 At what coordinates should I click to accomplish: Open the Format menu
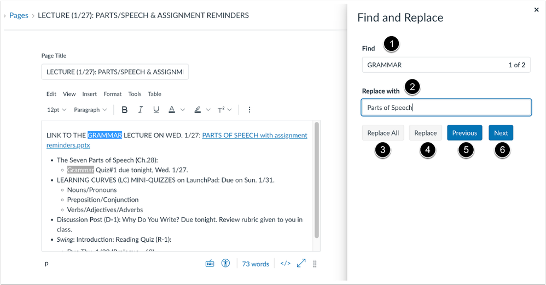click(112, 94)
